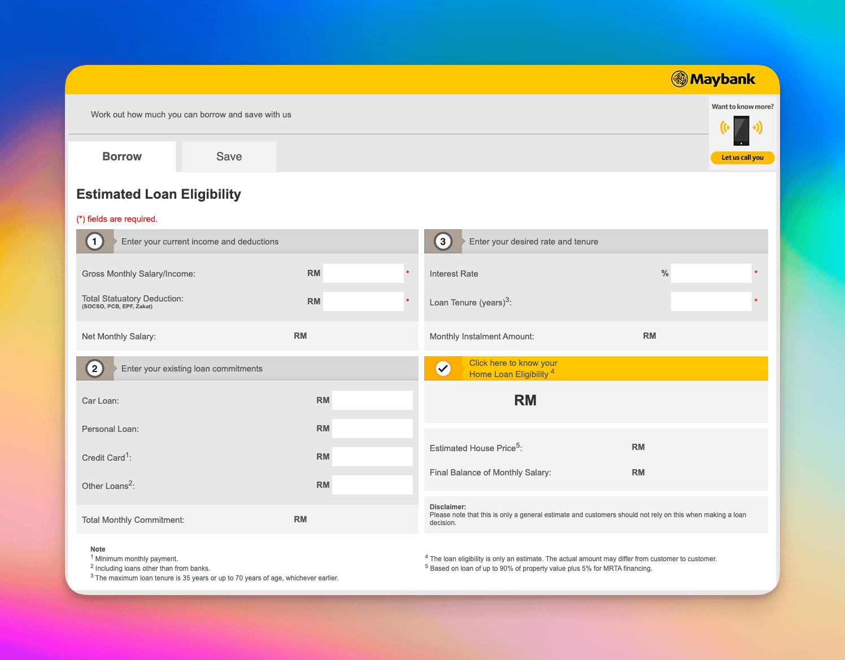Click into the Other Loans amount field
This screenshot has height=660, width=845.
[372, 485]
